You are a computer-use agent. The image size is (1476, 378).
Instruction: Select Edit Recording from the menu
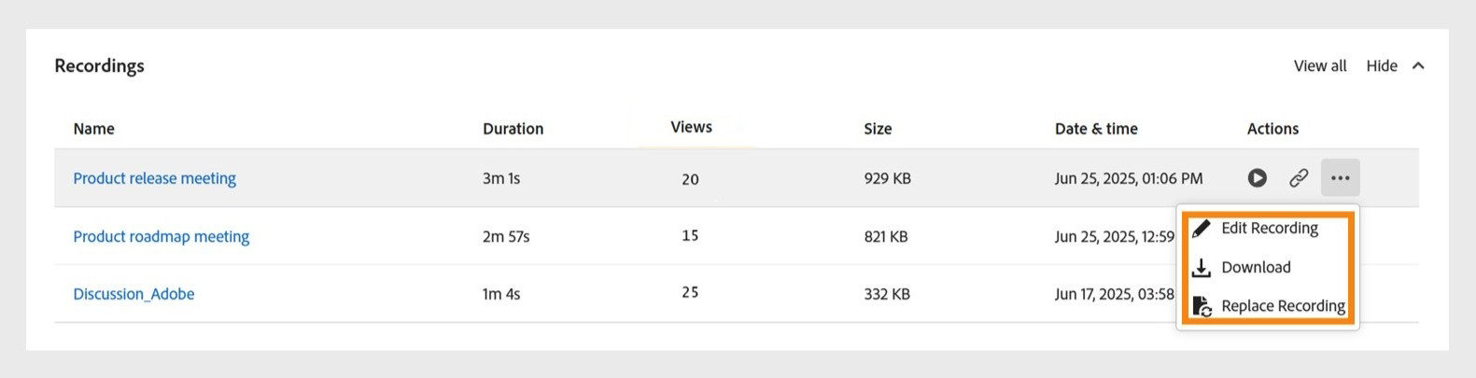1269,229
